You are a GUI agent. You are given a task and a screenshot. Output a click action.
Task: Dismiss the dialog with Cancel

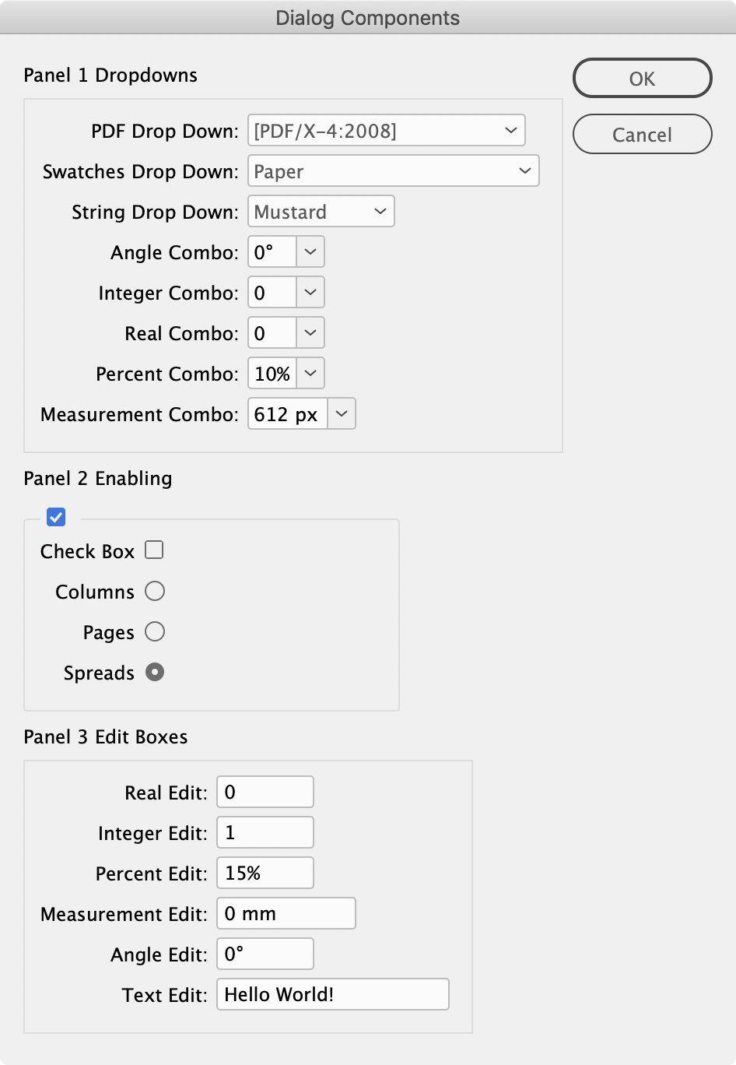(642, 134)
